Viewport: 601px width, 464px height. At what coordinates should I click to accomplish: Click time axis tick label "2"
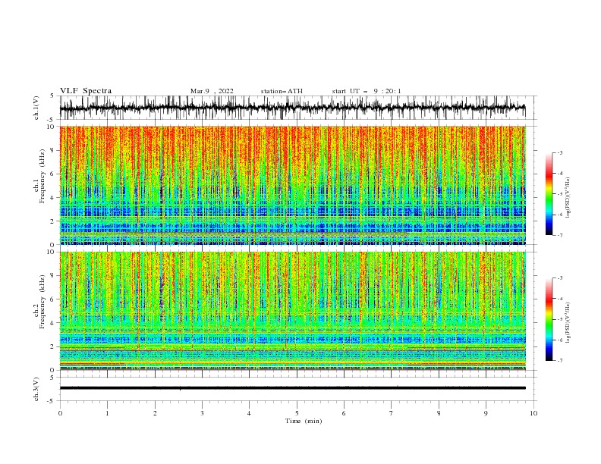[x=155, y=413]
